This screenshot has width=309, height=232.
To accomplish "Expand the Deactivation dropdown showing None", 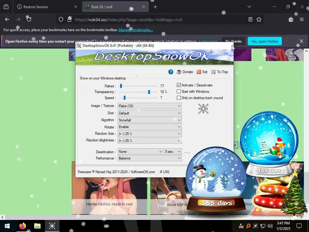I will point(141,152).
